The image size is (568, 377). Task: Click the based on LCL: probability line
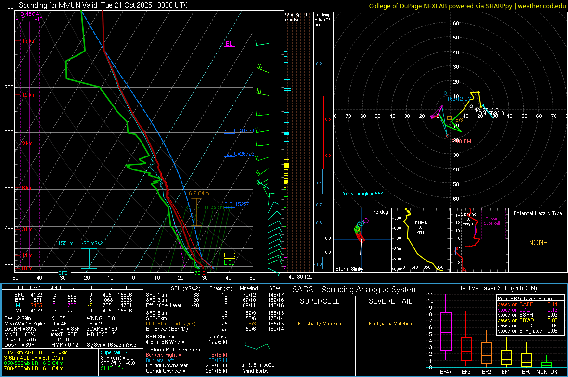(528, 310)
